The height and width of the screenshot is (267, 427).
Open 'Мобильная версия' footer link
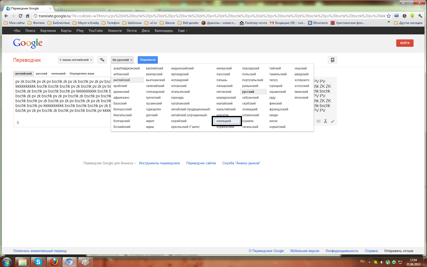click(x=305, y=251)
